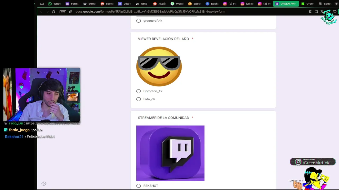
Task: Click the browser forward arrow
Action: pos(47,12)
